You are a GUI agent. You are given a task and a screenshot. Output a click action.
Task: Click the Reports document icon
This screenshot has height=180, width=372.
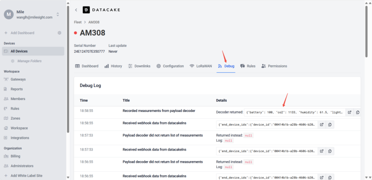(6, 89)
